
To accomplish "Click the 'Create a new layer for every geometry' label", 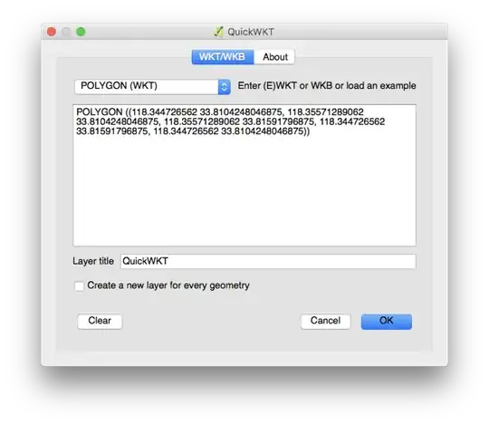I will (168, 285).
